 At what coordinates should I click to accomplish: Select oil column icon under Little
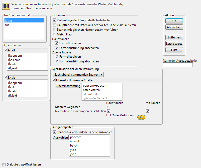click(9, 87)
